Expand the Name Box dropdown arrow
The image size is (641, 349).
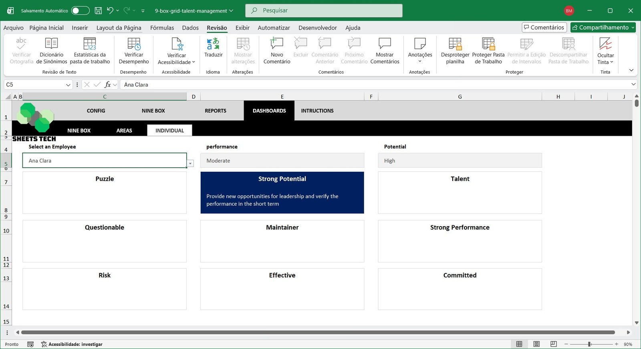tap(68, 85)
